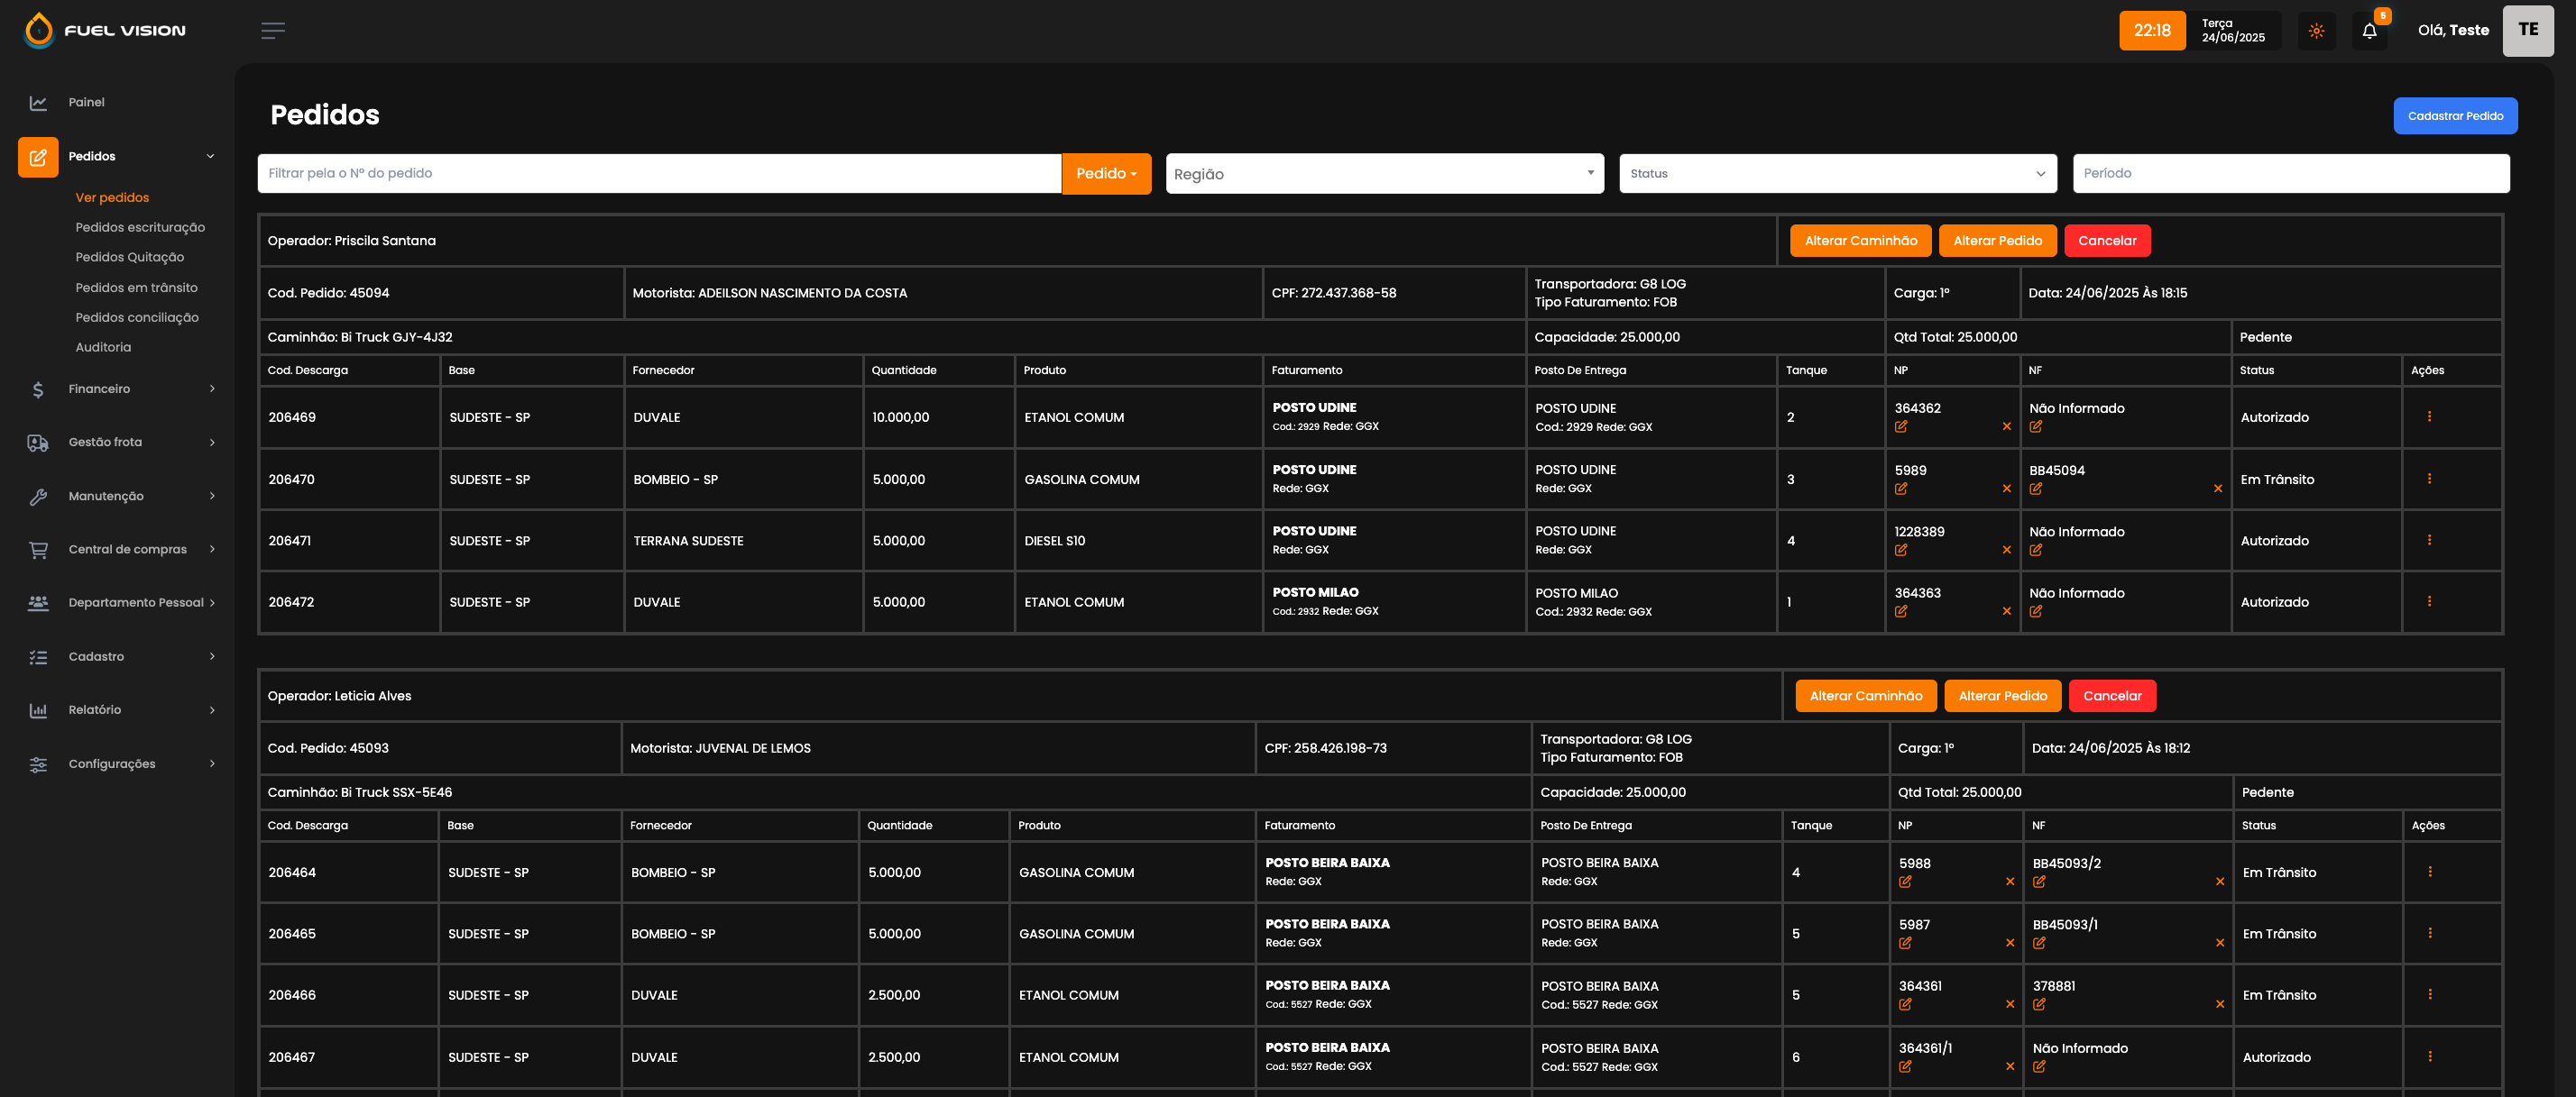This screenshot has height=1097, width=2576.
Task: Open actions menu for descarga 206464
Action: point(2430,872)
